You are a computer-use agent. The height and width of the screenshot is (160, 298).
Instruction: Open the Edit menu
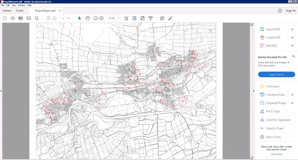[x=8, y=5]
